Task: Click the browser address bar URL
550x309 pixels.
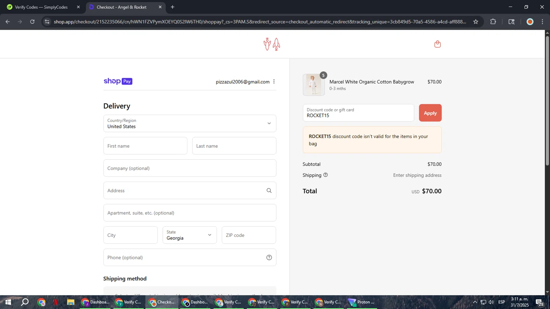Action: click(x=260, y=22)
